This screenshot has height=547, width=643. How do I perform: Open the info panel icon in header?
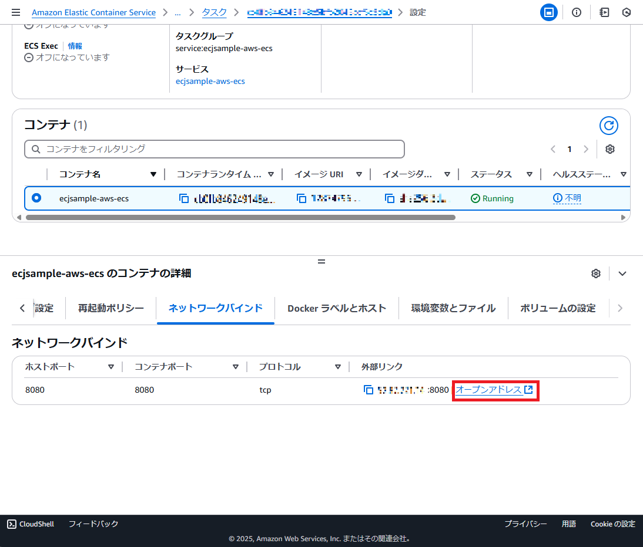click(577, 12)
